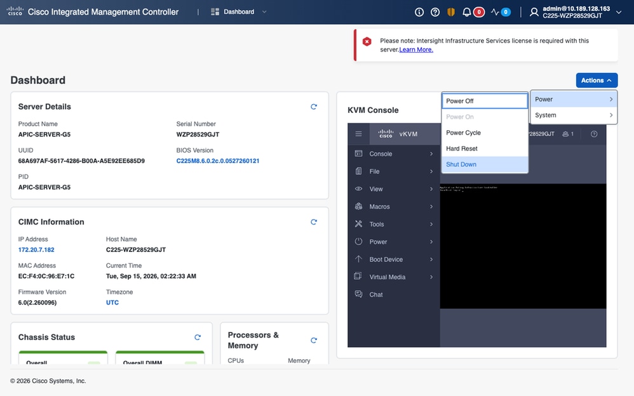This screenshot has width=634, height=396.
Task: Select Power Off from the menu
Action: 485,101
